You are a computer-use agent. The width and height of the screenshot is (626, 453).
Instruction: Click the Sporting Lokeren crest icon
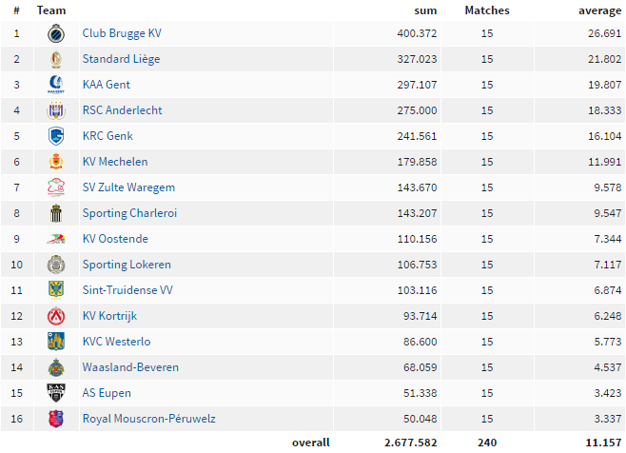pyautogui.click(x=56, y=265)
